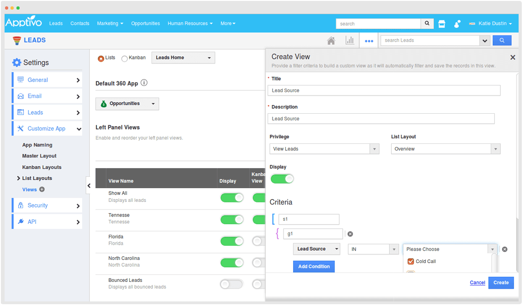Collapse the Customize App section
525x306 pixels.
(79, 129)
